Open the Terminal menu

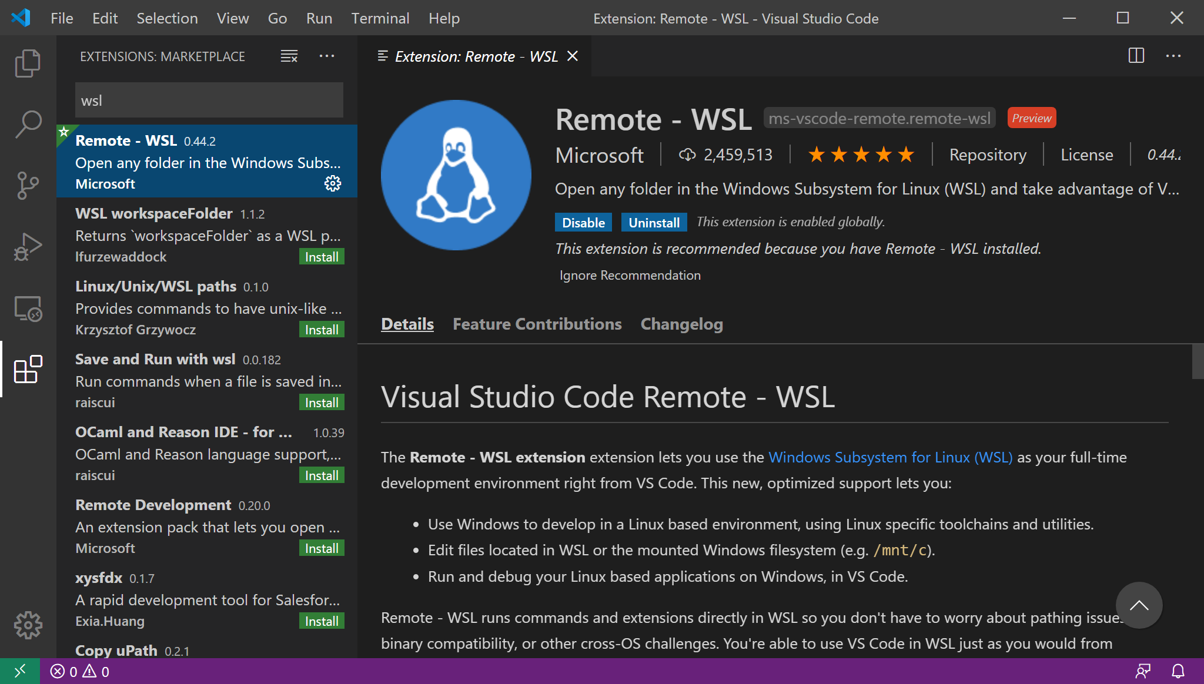pos(380,18)
